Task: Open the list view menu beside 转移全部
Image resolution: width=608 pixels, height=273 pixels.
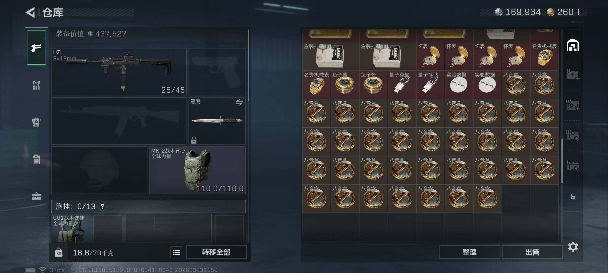Action: tap(176, 252)
